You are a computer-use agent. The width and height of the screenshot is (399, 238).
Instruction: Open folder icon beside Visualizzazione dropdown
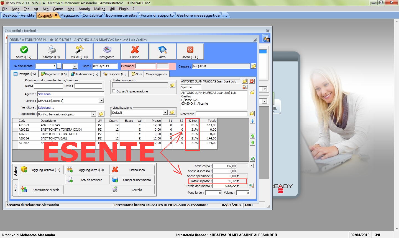coord(172,112)
